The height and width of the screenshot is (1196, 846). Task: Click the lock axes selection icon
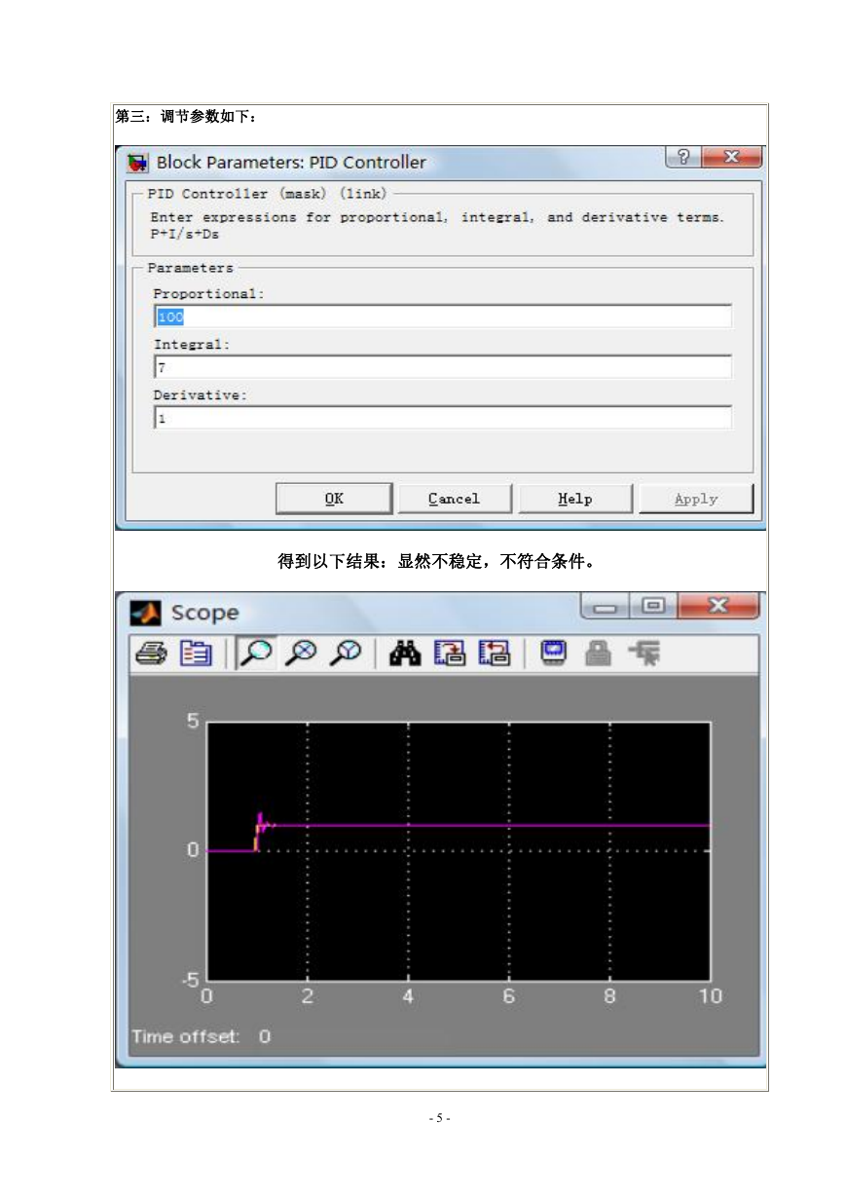pos(597,654)
